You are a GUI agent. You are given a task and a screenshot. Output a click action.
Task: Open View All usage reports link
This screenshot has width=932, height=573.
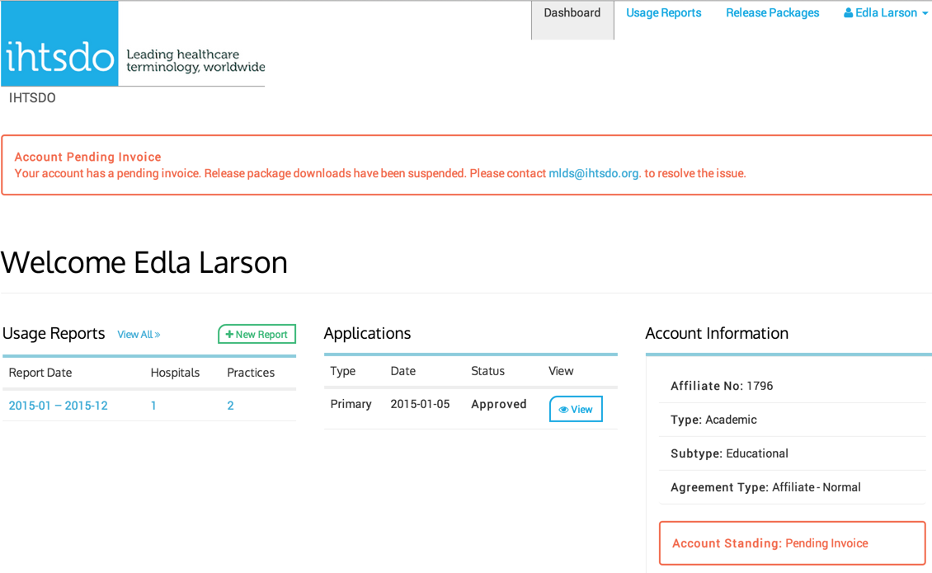pos(134,335)
